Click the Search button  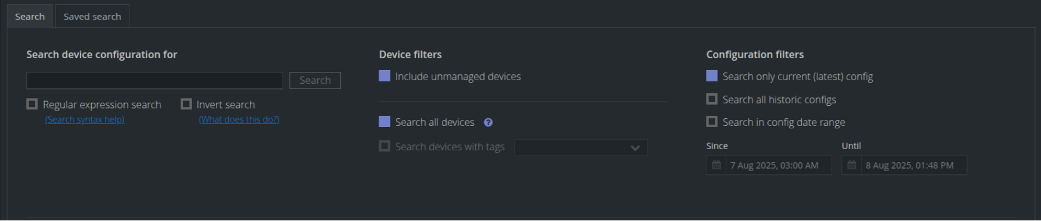coord(315,80)
